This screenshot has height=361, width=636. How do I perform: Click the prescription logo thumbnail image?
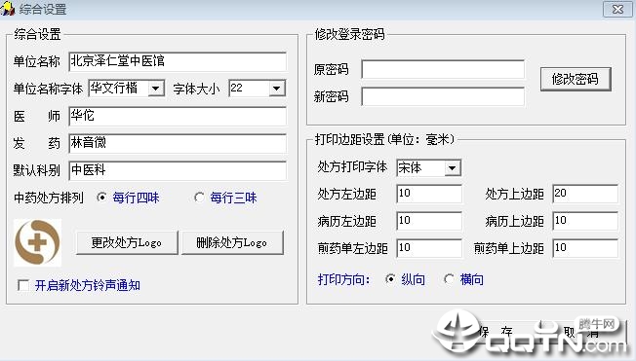tap(38, 243)
